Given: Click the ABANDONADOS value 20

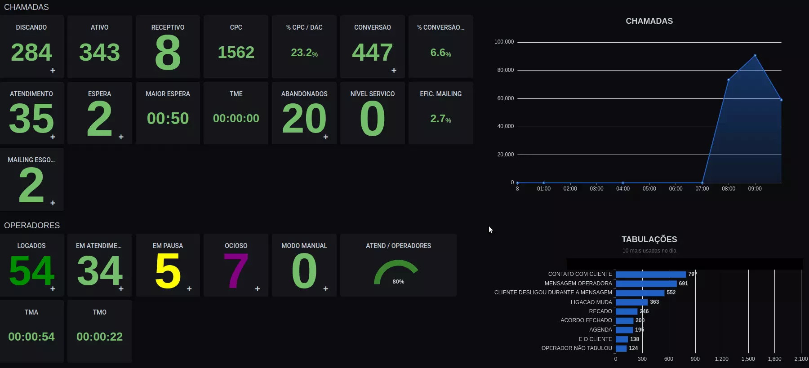Looking at the screenshot, I should 304,118.
